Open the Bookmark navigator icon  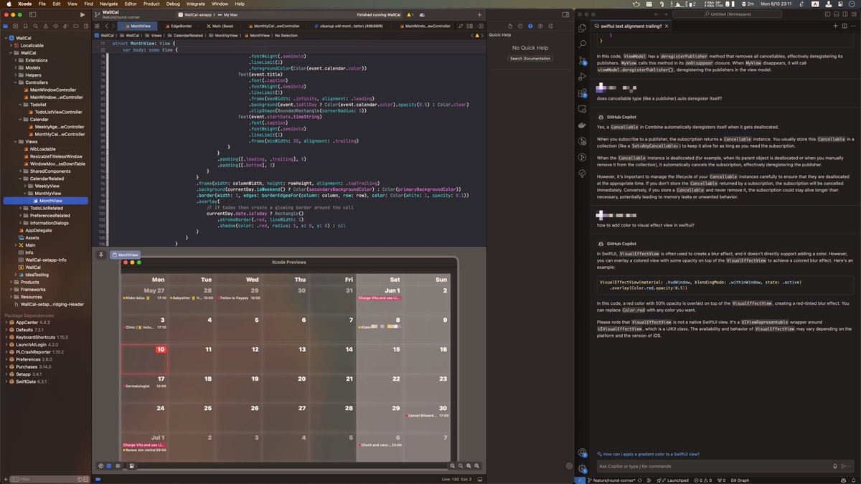pyautogui.click(x=25, y=27)
